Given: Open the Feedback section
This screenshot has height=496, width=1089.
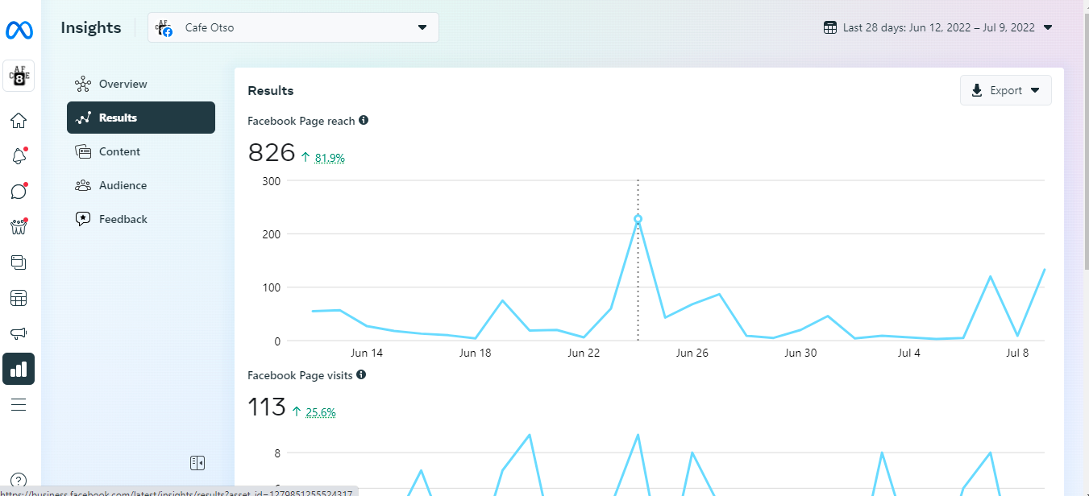Looking at the screenshot, I should [141, 219].
